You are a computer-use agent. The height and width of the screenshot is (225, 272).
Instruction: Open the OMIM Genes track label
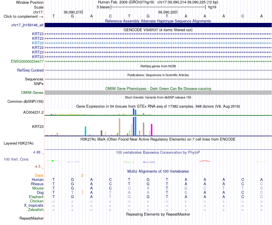click(x=32, y=93)
